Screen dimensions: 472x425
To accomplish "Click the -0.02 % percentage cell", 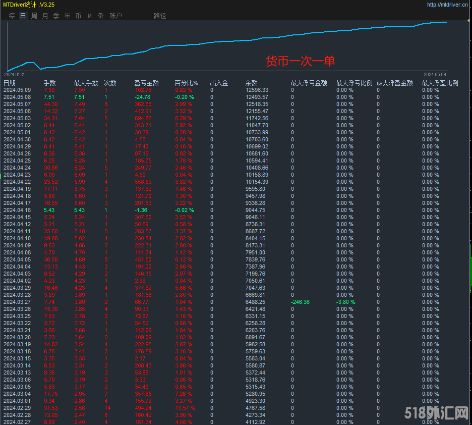I will 185,210.
